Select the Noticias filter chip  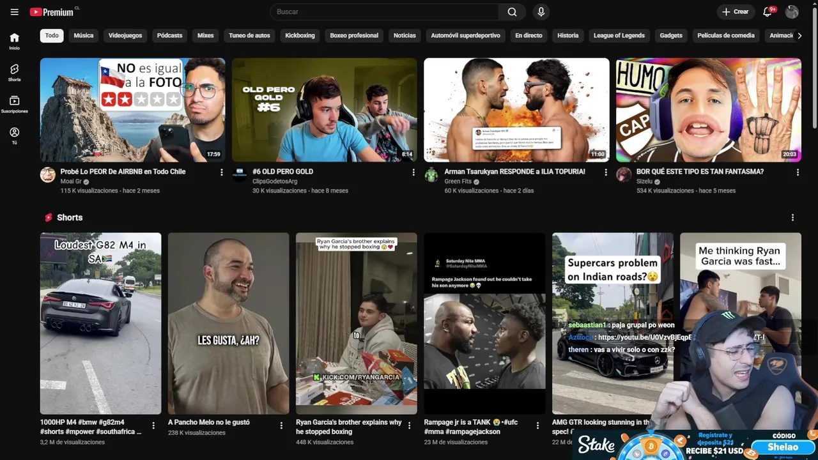(405, 36)
